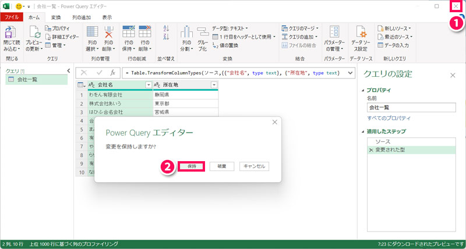Image resolution: width=466 pixels, height=249 pixels.
Task: Open the table corner menu icon
Action: (82, 85)
